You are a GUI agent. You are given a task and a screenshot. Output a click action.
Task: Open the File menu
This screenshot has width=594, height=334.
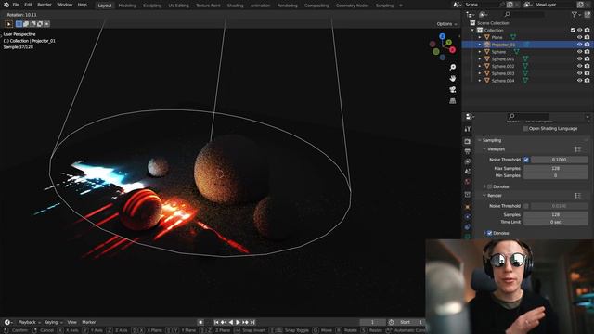(16, 5)
